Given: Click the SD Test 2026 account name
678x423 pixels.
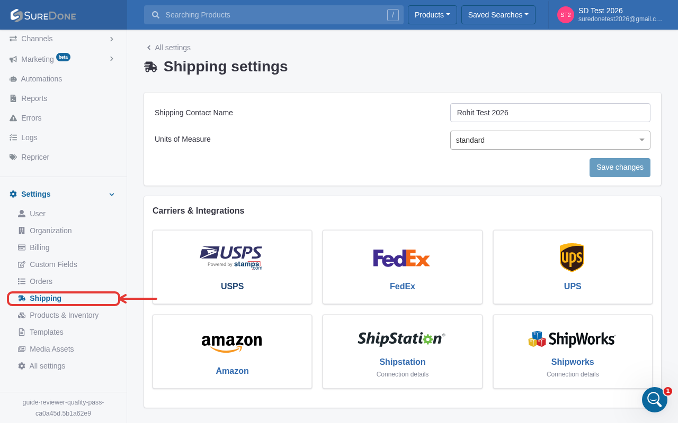Looking at the screenshot, I should tap(601, 11).
